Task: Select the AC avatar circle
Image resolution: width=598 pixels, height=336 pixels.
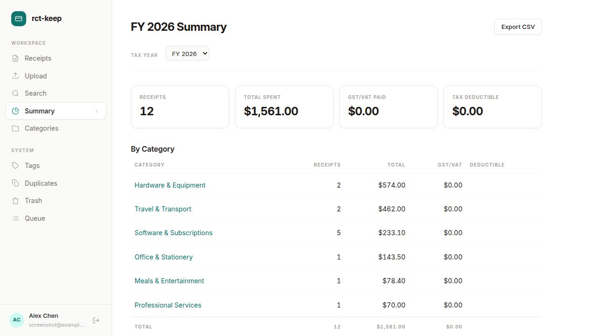Action: click(x=17, y=320)
